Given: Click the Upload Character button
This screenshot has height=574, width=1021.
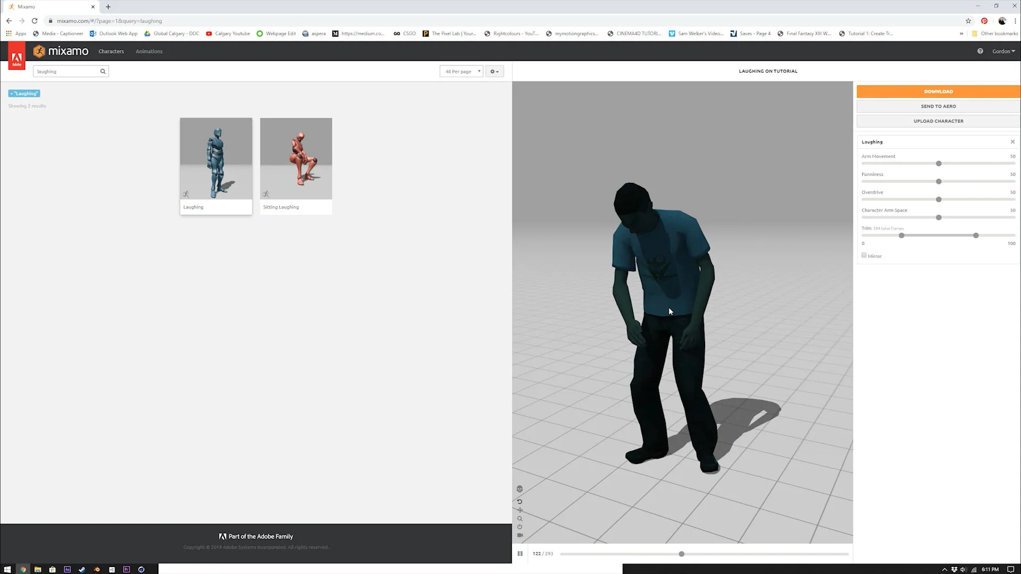Looking at the screenshot, I should [938, 121].
